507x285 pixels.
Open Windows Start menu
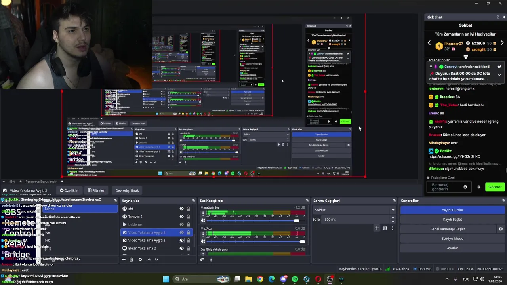(166, 279)
